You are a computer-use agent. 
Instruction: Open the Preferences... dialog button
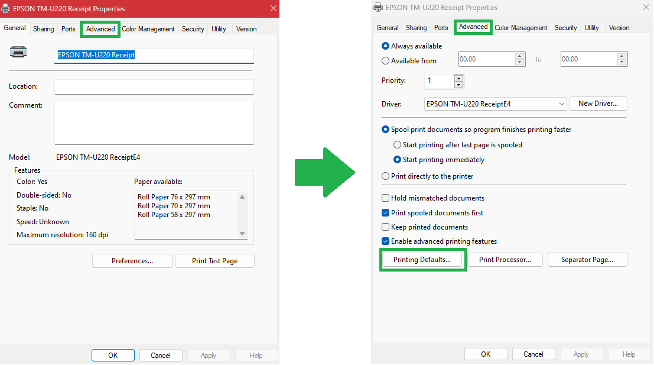pos(132,261)
